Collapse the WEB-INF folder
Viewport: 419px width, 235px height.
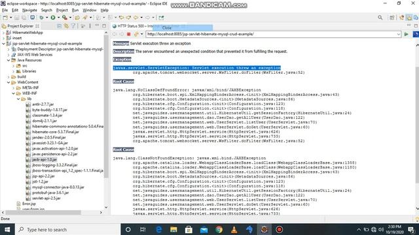pyautogui.click(x=13, y=93)
